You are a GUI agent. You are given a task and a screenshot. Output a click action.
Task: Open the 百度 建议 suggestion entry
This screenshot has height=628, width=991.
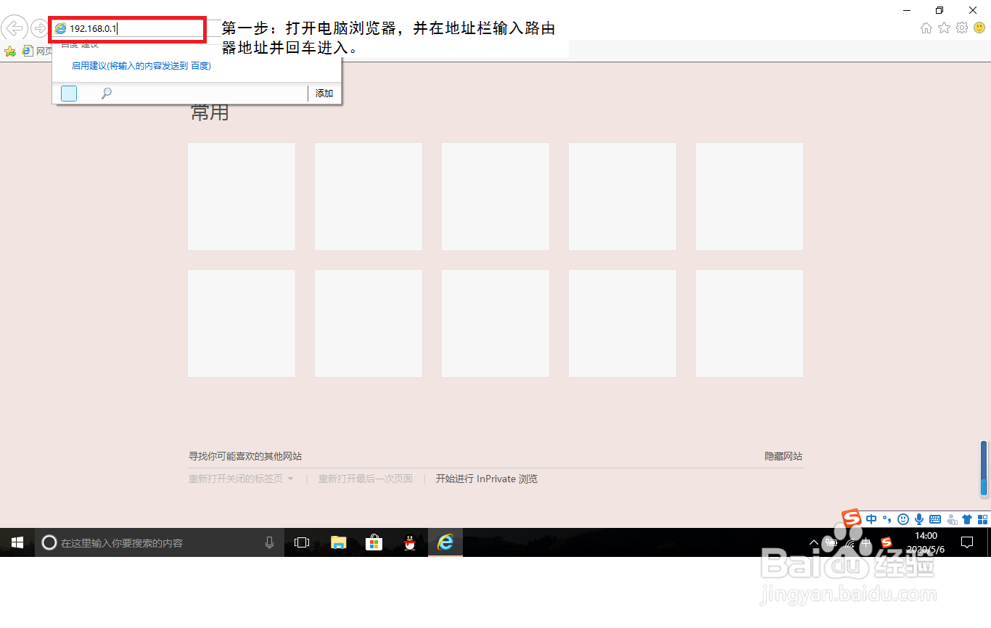click(x=80, y=44)
